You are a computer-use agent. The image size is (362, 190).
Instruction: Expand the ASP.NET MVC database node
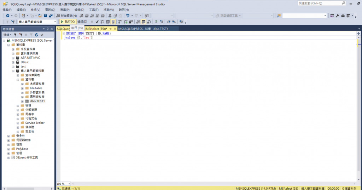13,58
